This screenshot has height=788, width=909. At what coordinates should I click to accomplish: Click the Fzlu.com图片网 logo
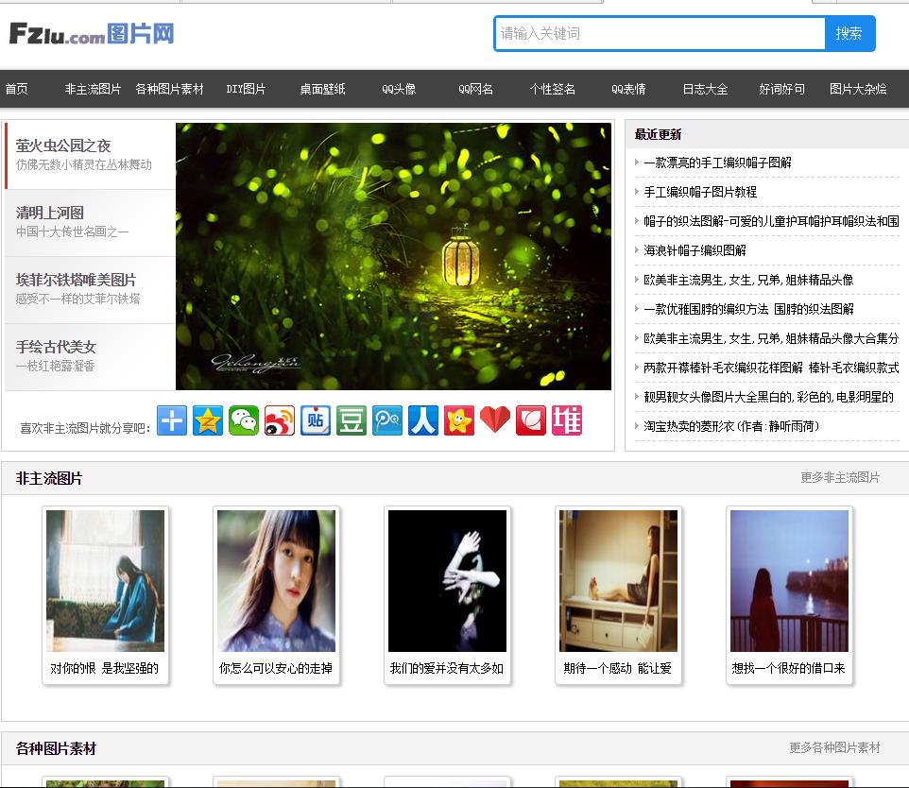pyautogui.click(x=92, y=34)
